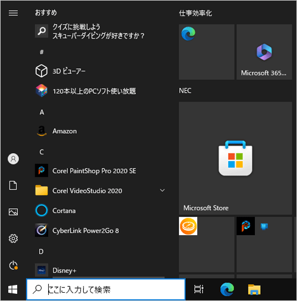
Task: Open Settings gear in Start sidebar
Action: pyautogui.click(x=13, y=239)
